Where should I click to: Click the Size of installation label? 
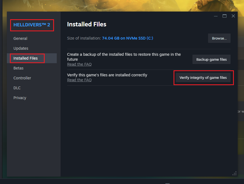[x=84, y=38]
